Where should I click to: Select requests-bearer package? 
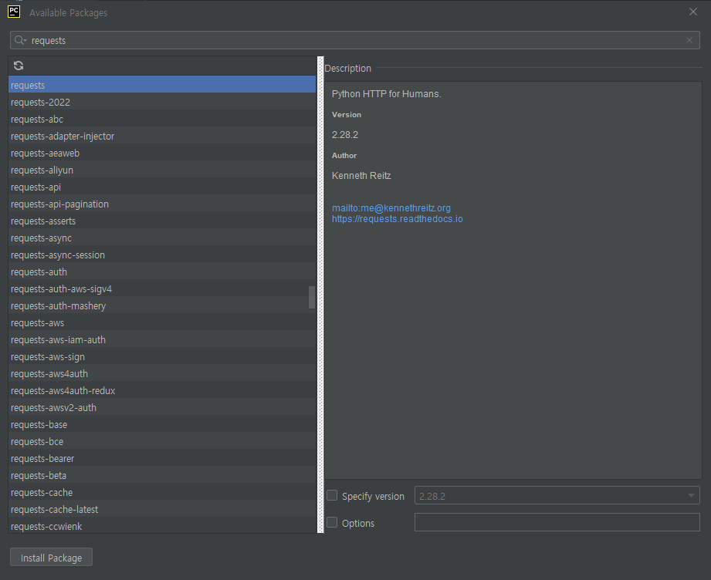[162, 458]
